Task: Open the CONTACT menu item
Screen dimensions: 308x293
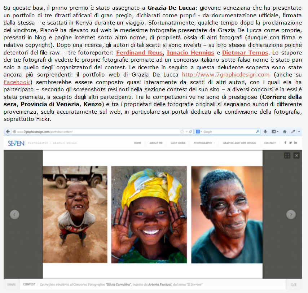Action: click(270, 143)
